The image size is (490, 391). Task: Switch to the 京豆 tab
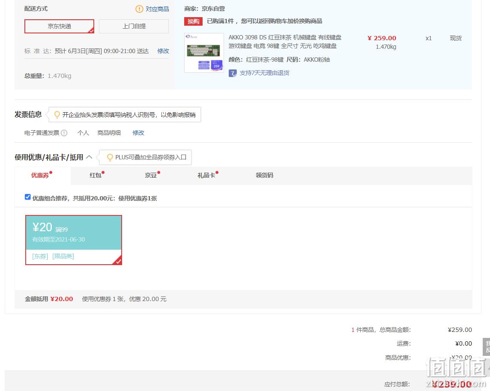151,175
